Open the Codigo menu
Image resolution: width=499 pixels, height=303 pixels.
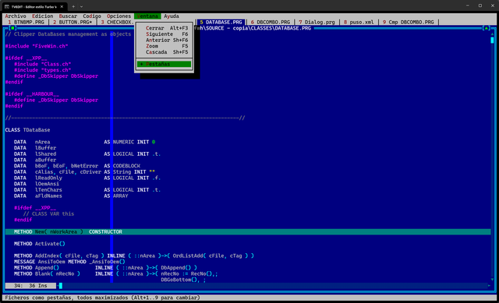92,16
